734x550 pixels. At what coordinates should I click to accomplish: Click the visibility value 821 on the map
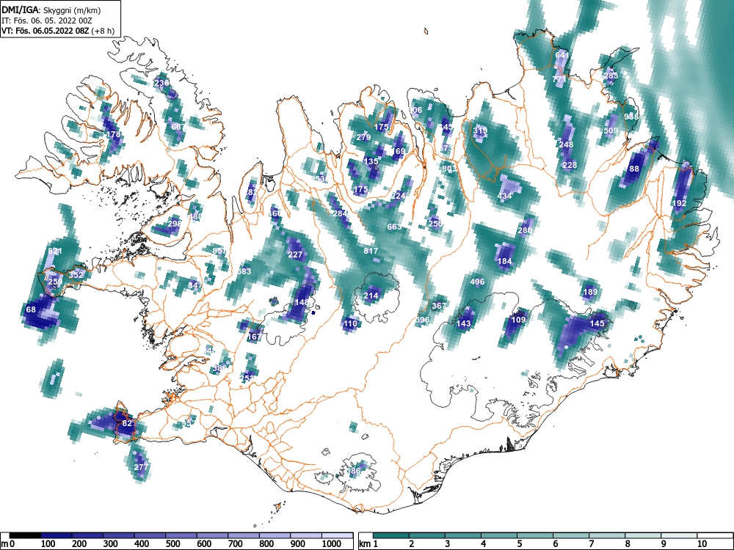point(55,251)
